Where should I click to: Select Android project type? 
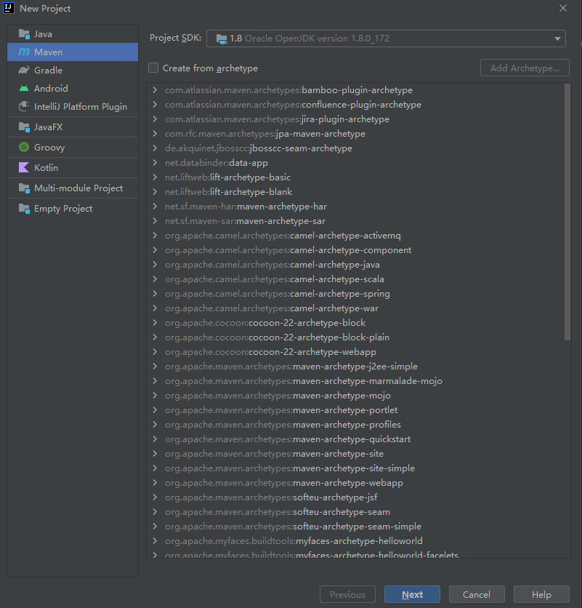pos(73,89)
